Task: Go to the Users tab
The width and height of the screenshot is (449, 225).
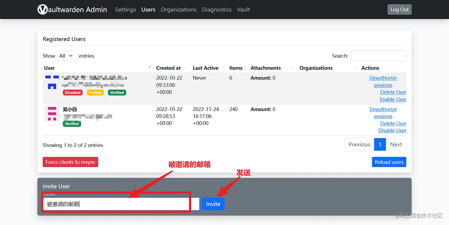Action: point(148,9)
